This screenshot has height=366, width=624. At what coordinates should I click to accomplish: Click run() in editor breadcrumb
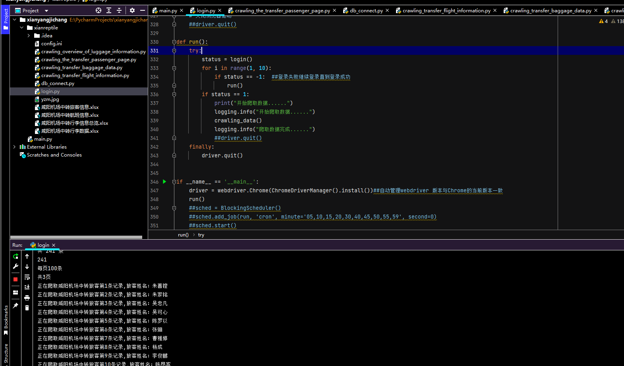(183, 235)
